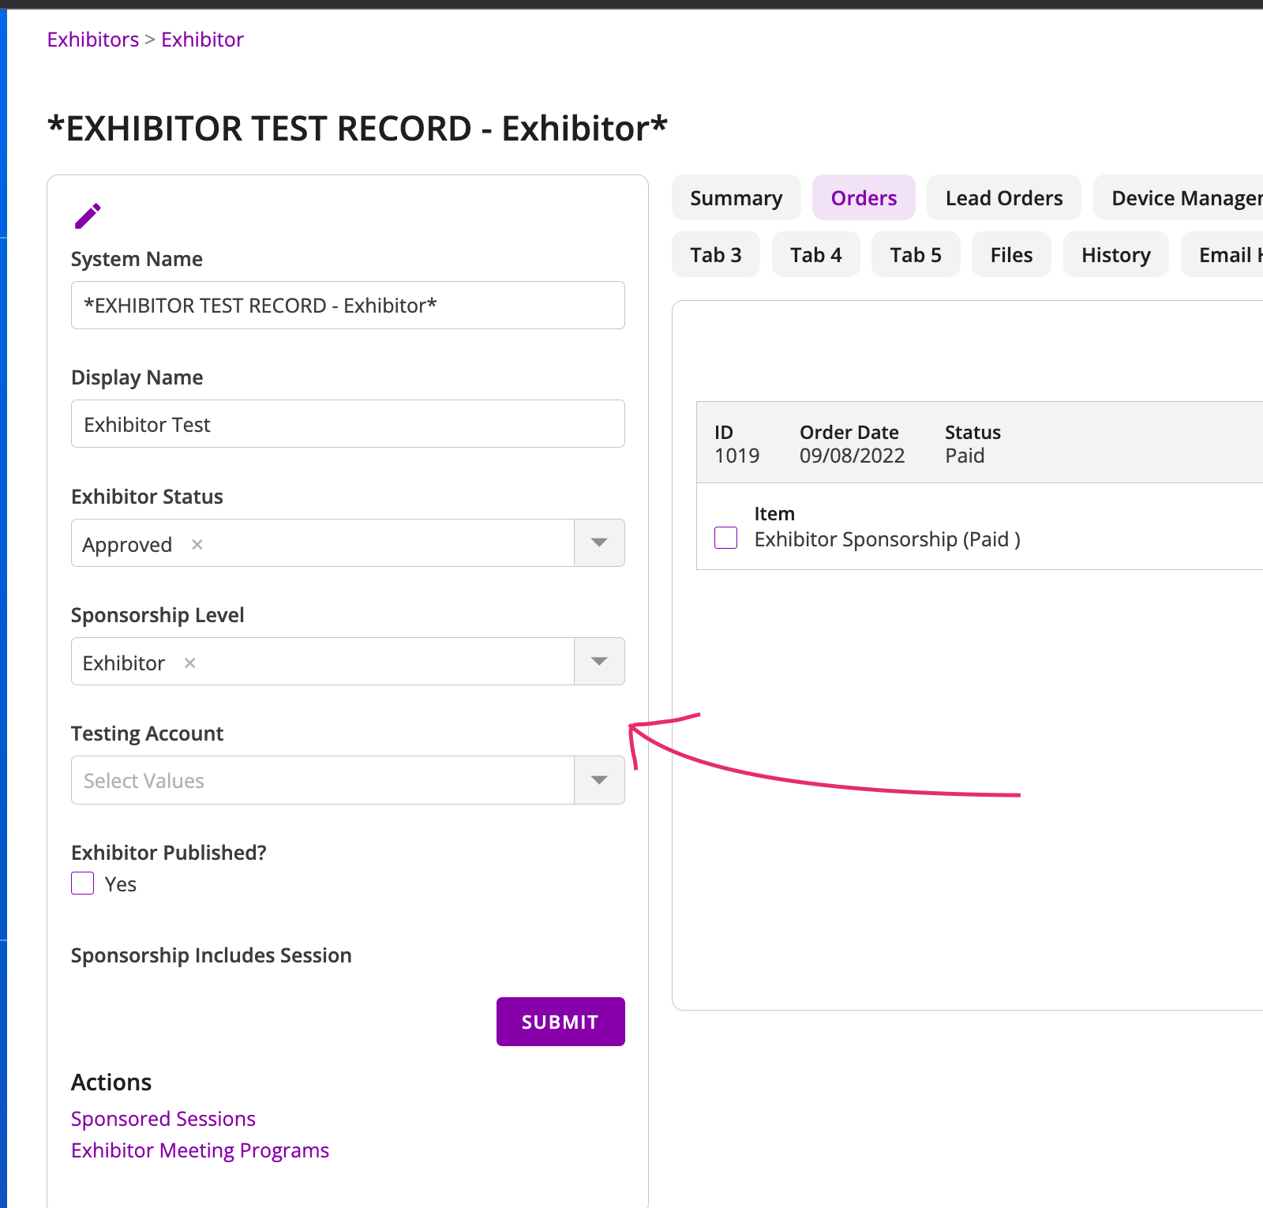Open the Sponsored Sessions link
Viewport: 1263px width, 1208px height.
tap(163, 1119)
